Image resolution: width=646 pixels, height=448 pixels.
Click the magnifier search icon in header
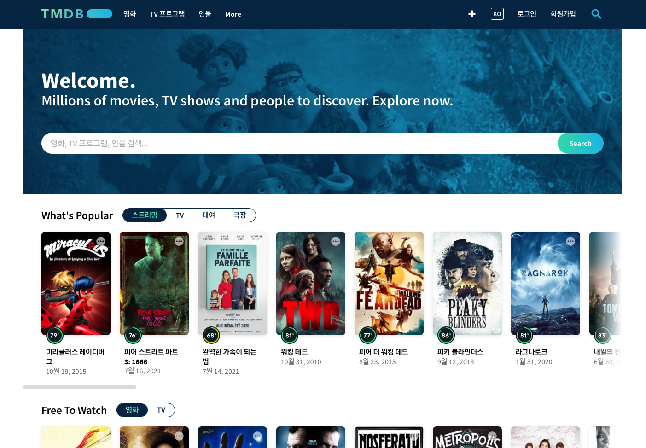pyautogui.click(x=596, y=14)
